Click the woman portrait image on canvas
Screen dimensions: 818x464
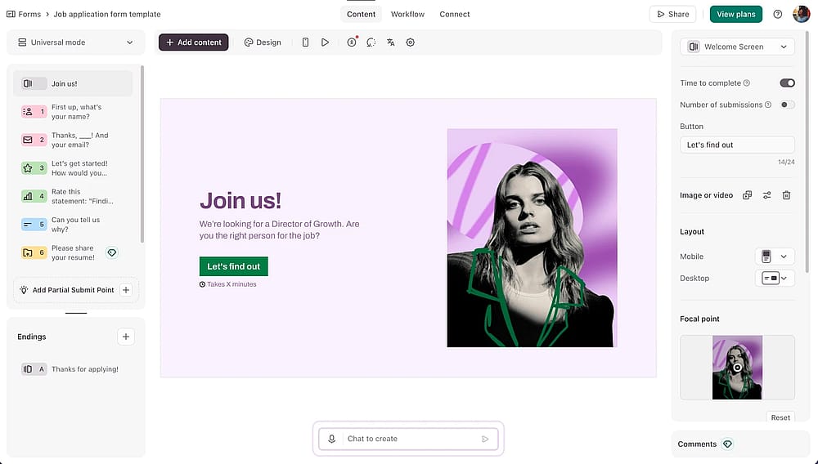pos(533,238)
